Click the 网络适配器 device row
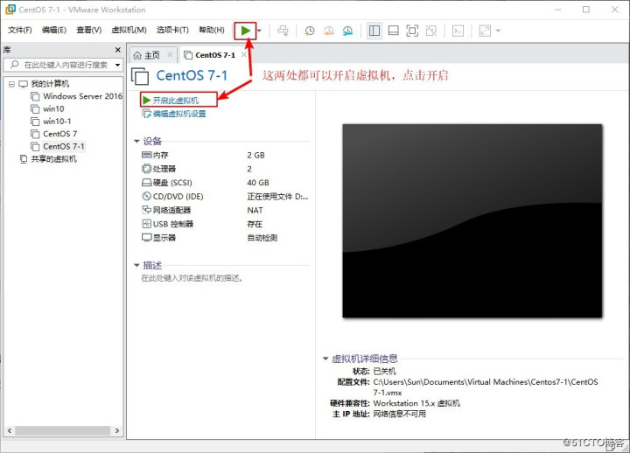The width and height of the screenshot is (630, 453). (225, 210)
